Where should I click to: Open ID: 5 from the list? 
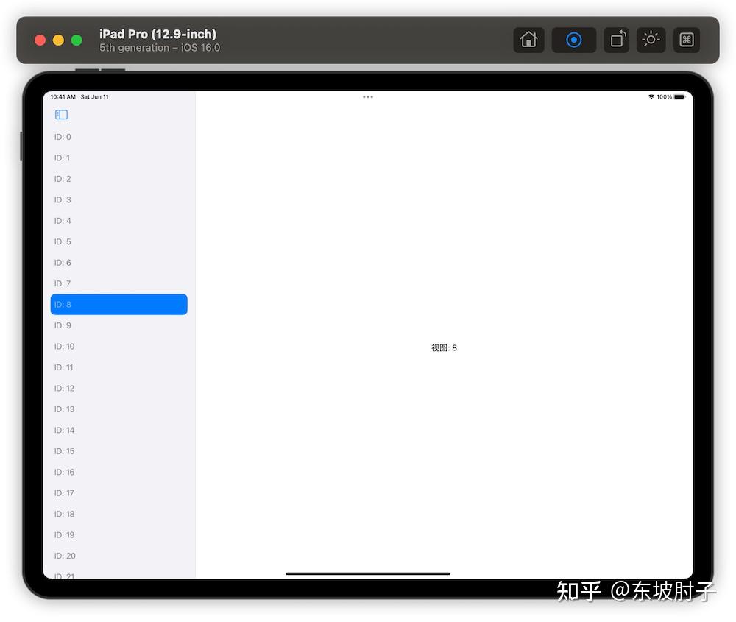[x=118, y=241]
